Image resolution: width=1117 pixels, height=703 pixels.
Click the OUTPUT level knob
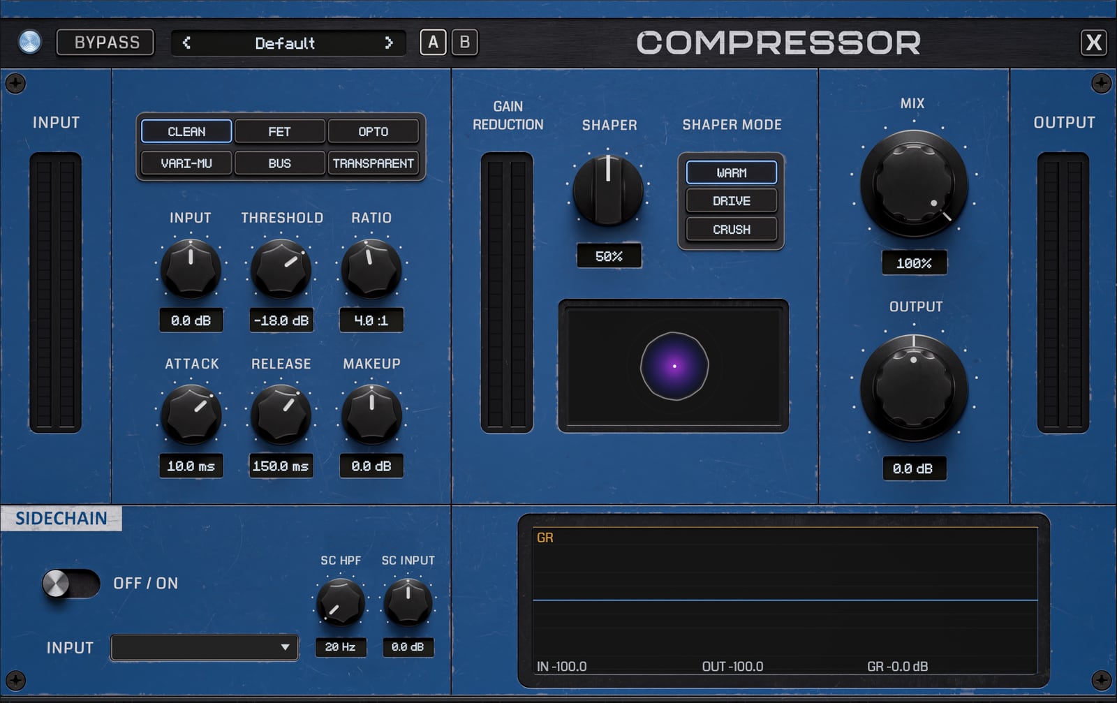pos(913,388)
